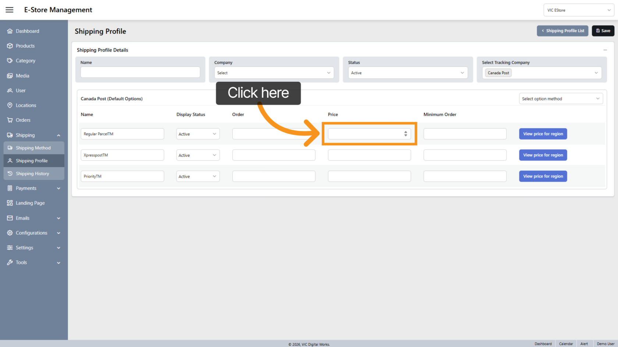The height and width of the screenshot is (347, 618).
Task: Open the Select option method dropdown
Action: click(x=561, y=99)
